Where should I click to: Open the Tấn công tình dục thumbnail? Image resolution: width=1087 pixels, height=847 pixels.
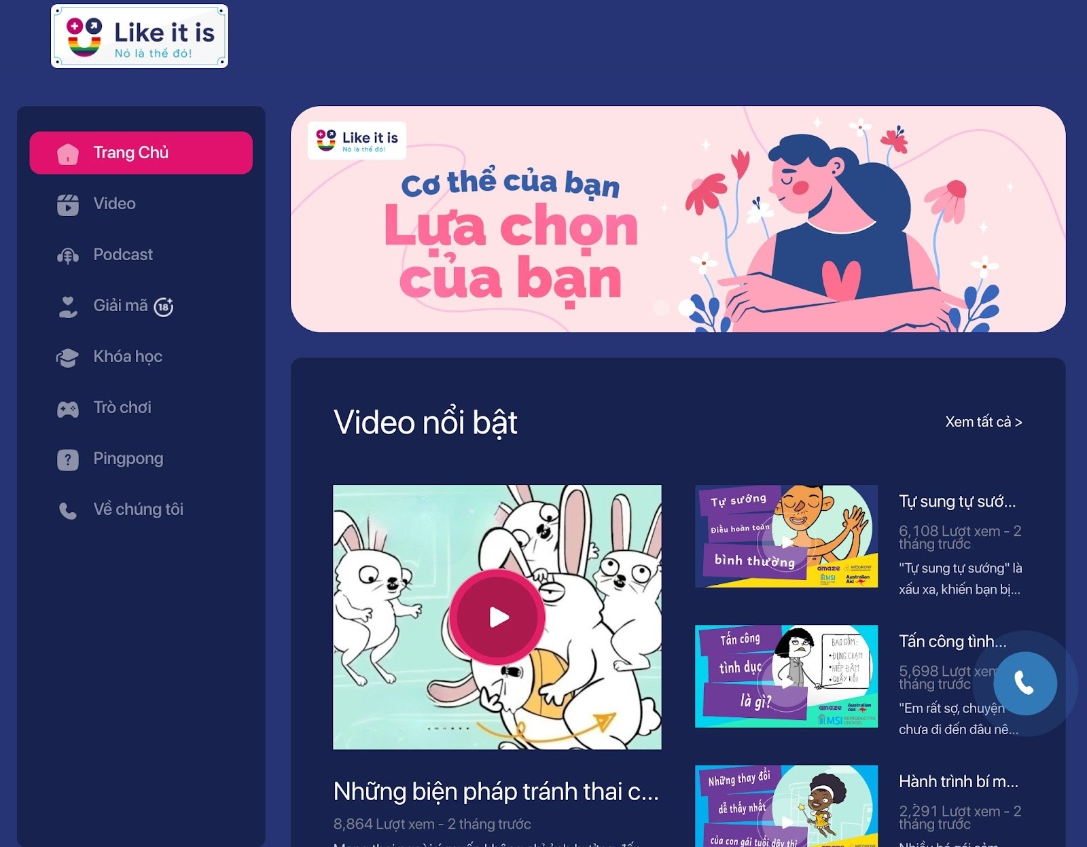[786, 676]
